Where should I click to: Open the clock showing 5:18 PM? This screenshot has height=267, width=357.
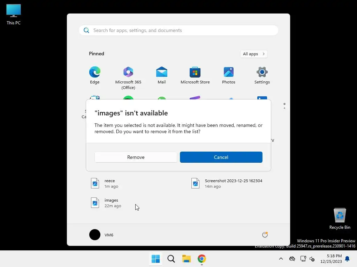[x=331, y=259]
